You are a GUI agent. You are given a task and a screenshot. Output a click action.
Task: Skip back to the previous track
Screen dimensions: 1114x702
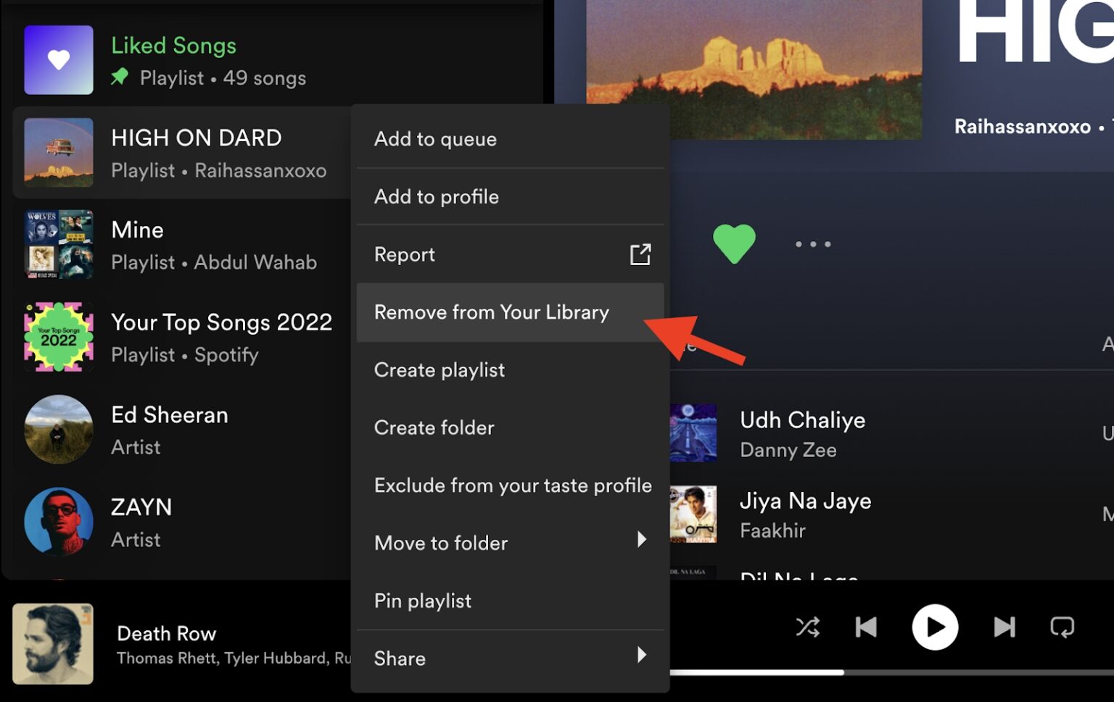coord(865,627)
